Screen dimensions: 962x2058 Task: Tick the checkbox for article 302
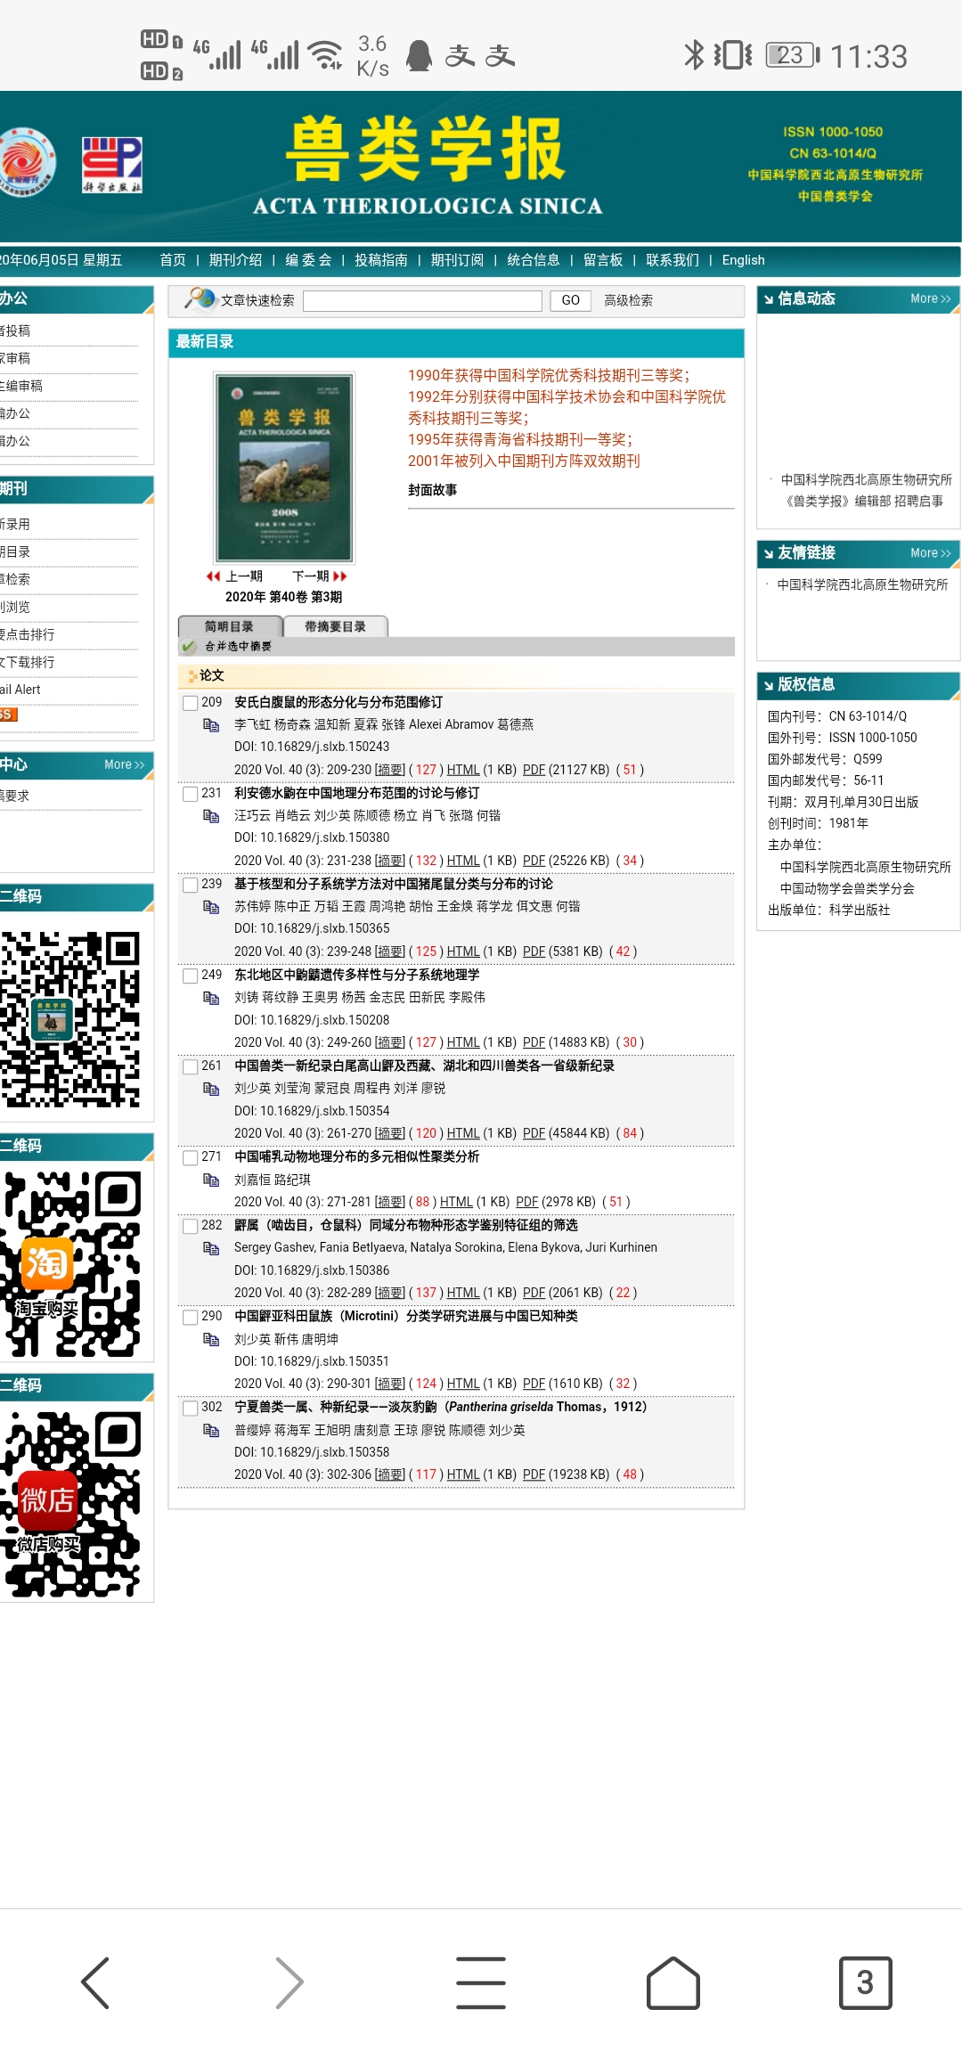(x=190, y=1408)
